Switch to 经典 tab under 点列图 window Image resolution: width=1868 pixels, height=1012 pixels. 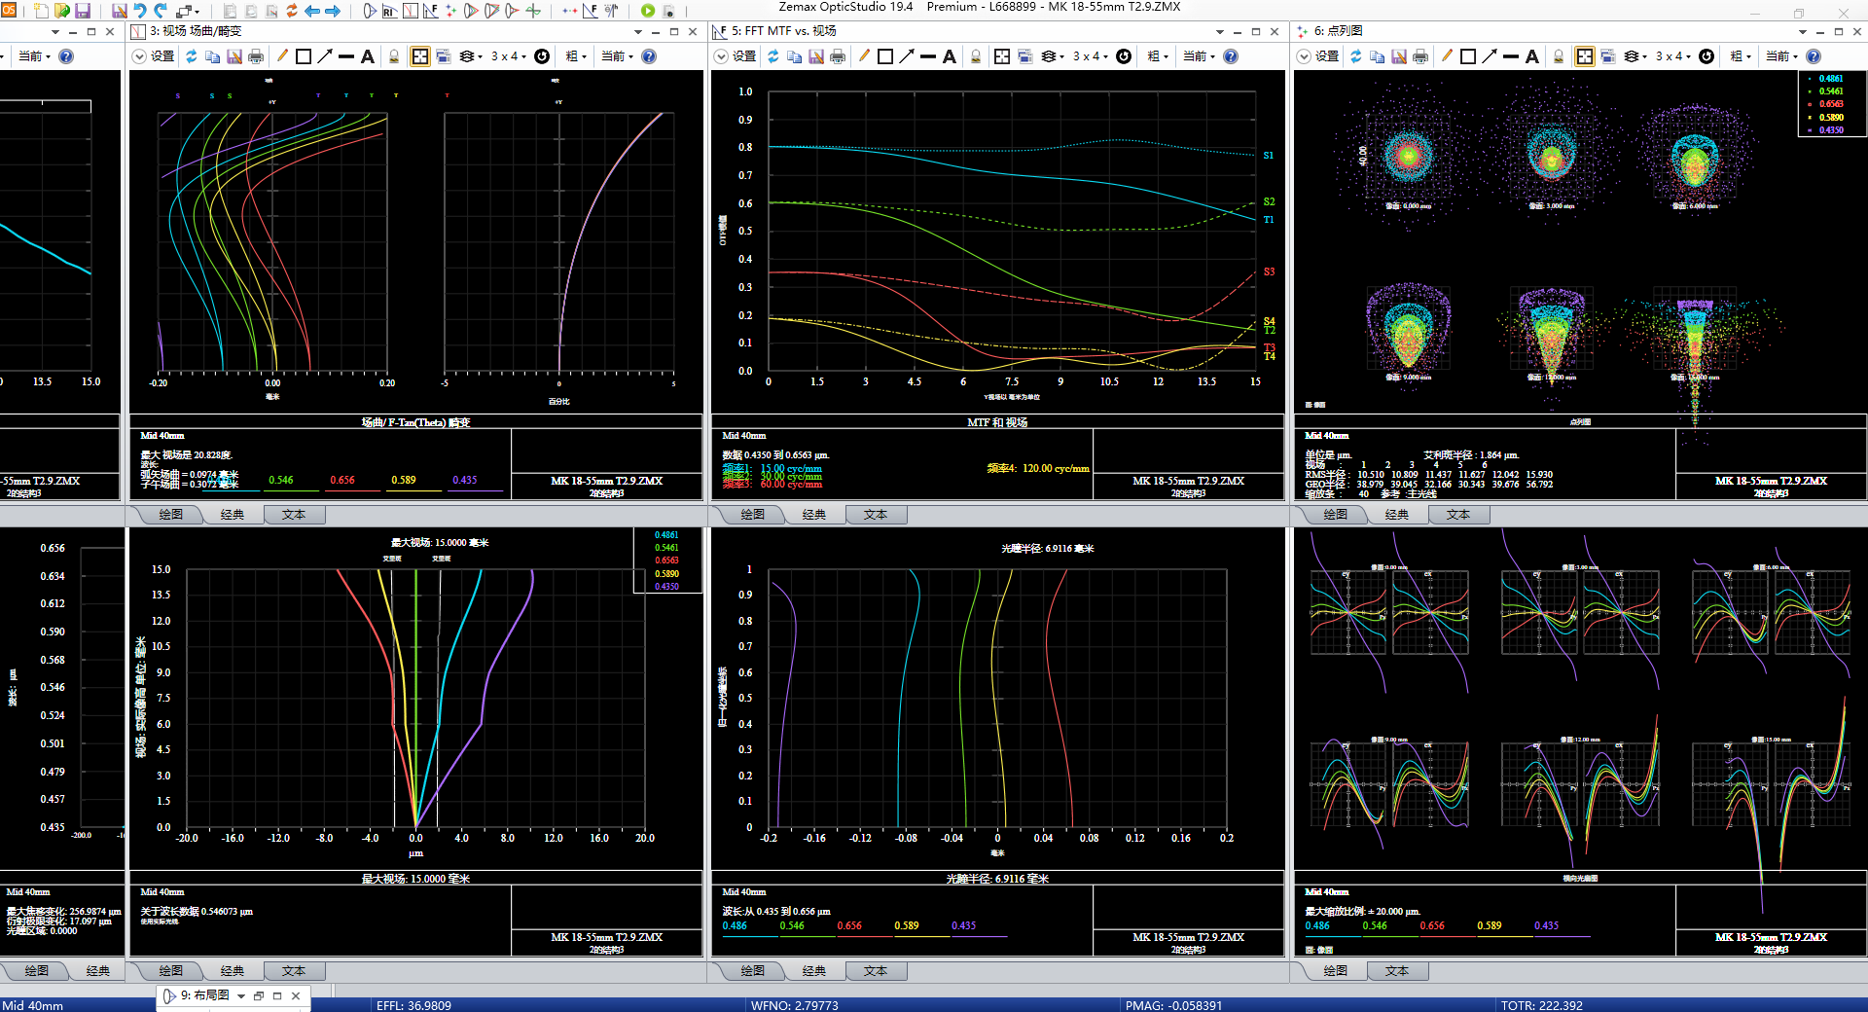pyautogui.click(x=1397, y=515)
